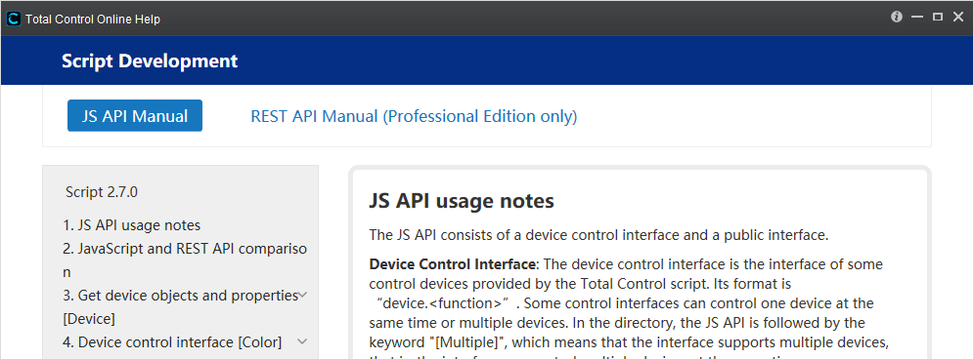974x359 pixels.
Task: Open Get device objects and properties [Device]
Action: pyautogui.click(x=180, y=307)
